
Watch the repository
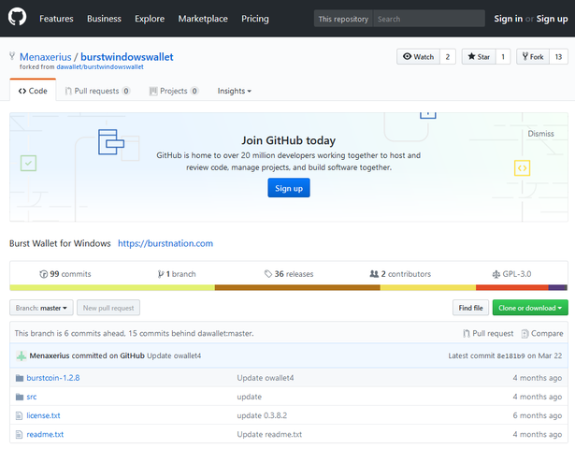pos(418,57)
